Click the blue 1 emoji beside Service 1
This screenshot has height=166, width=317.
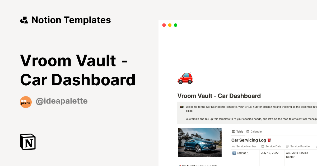click(x=234, y=153)
